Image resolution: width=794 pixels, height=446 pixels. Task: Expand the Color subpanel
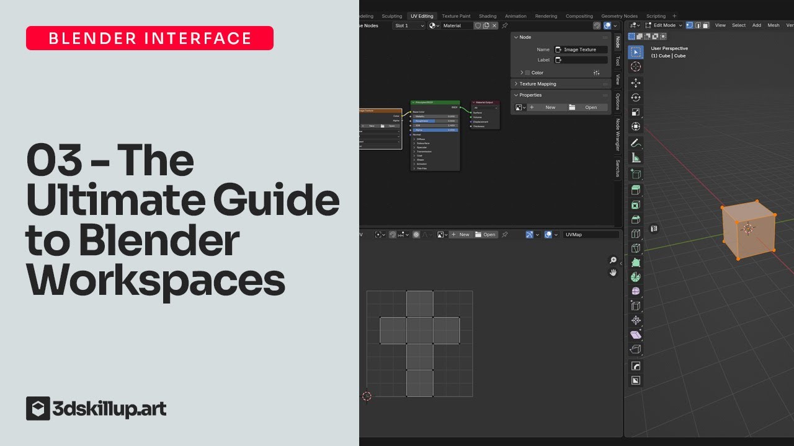522,72
